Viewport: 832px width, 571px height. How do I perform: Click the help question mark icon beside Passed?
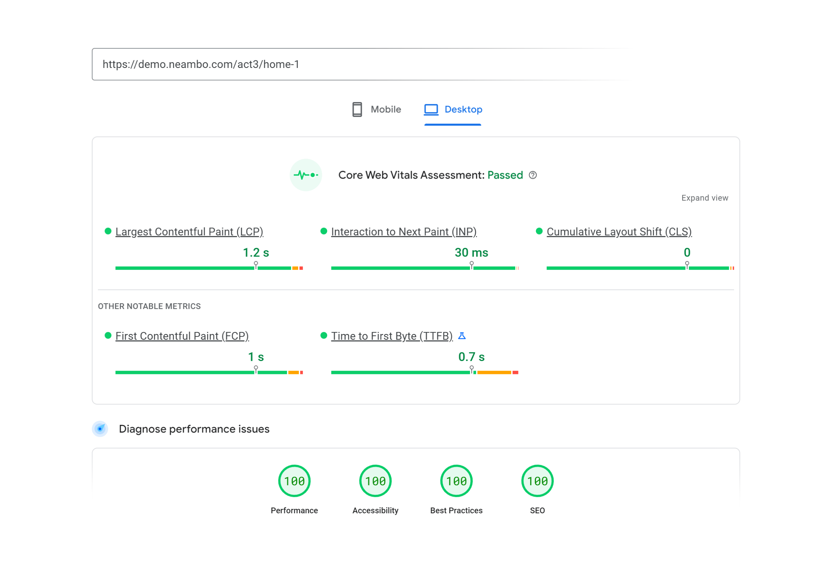(533, 175)
